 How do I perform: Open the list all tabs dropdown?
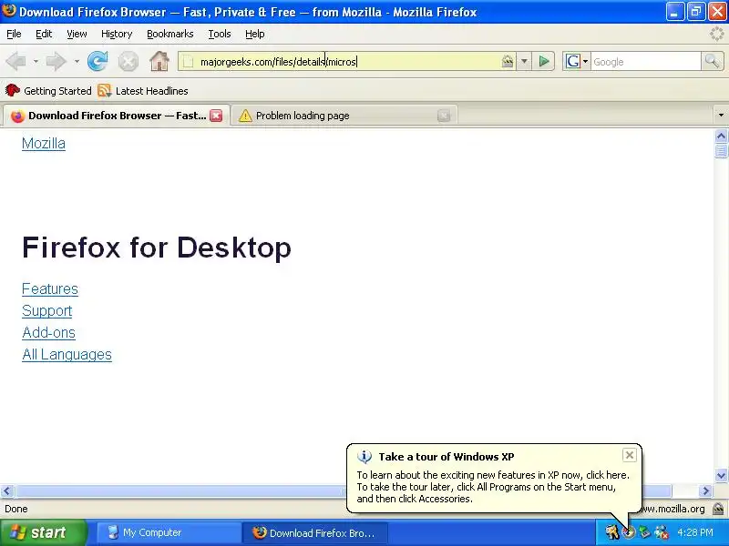coord(721,115)
